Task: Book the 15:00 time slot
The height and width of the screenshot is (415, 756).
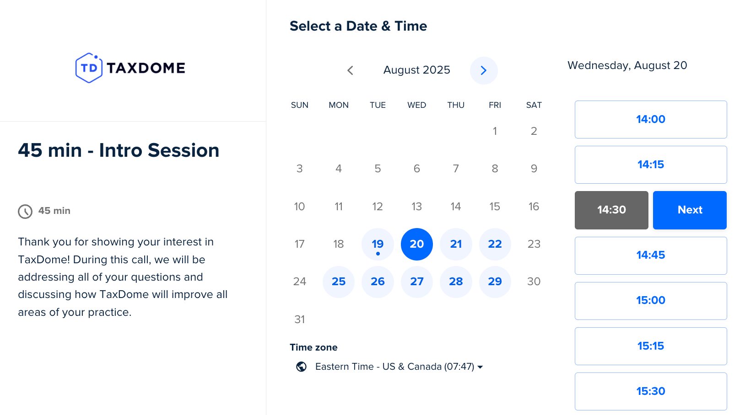Action: (x=650, y=301)
